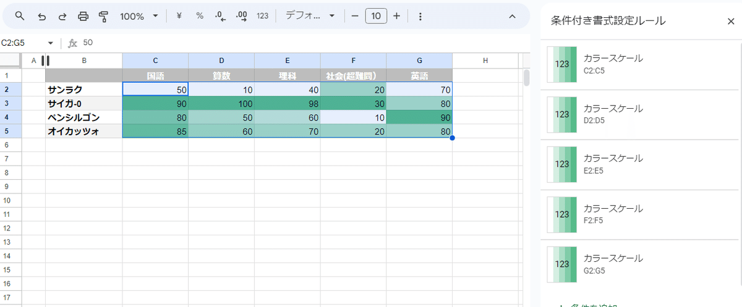Image resolution: width=742 pixels, height=307 pixels.
Task: Click the formula bar showing 50
Action: click(x=303, y=43)
